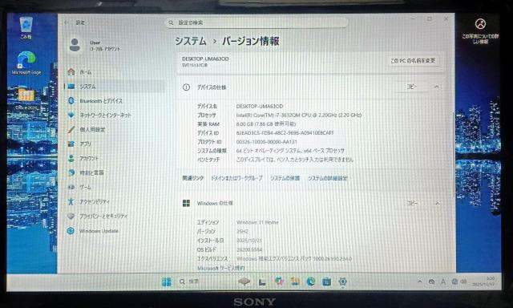Click the システム breadcrumb link
This screenshot has width=513, height=308.
191,41
